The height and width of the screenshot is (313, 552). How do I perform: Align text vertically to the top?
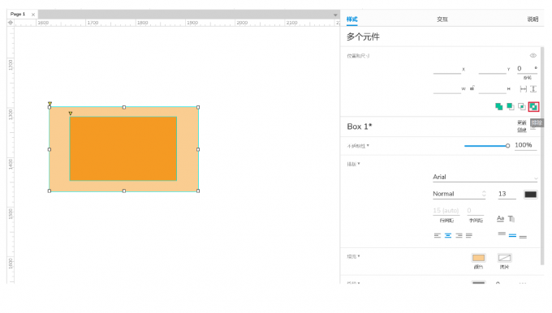(x=502, y=234)
